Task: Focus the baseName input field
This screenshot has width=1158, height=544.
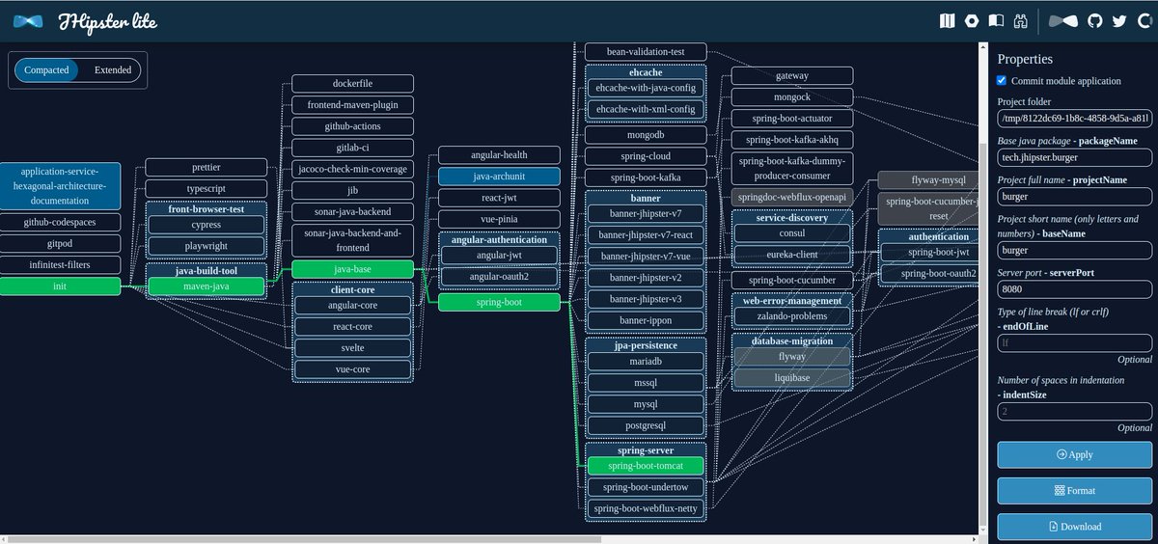Action: click(x=1074, y=250)
